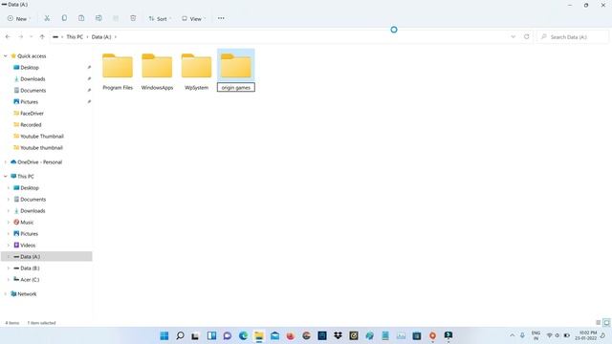Open the See more three-dots menu
This screenshot has height=344, width=612.
coord(221,18)
